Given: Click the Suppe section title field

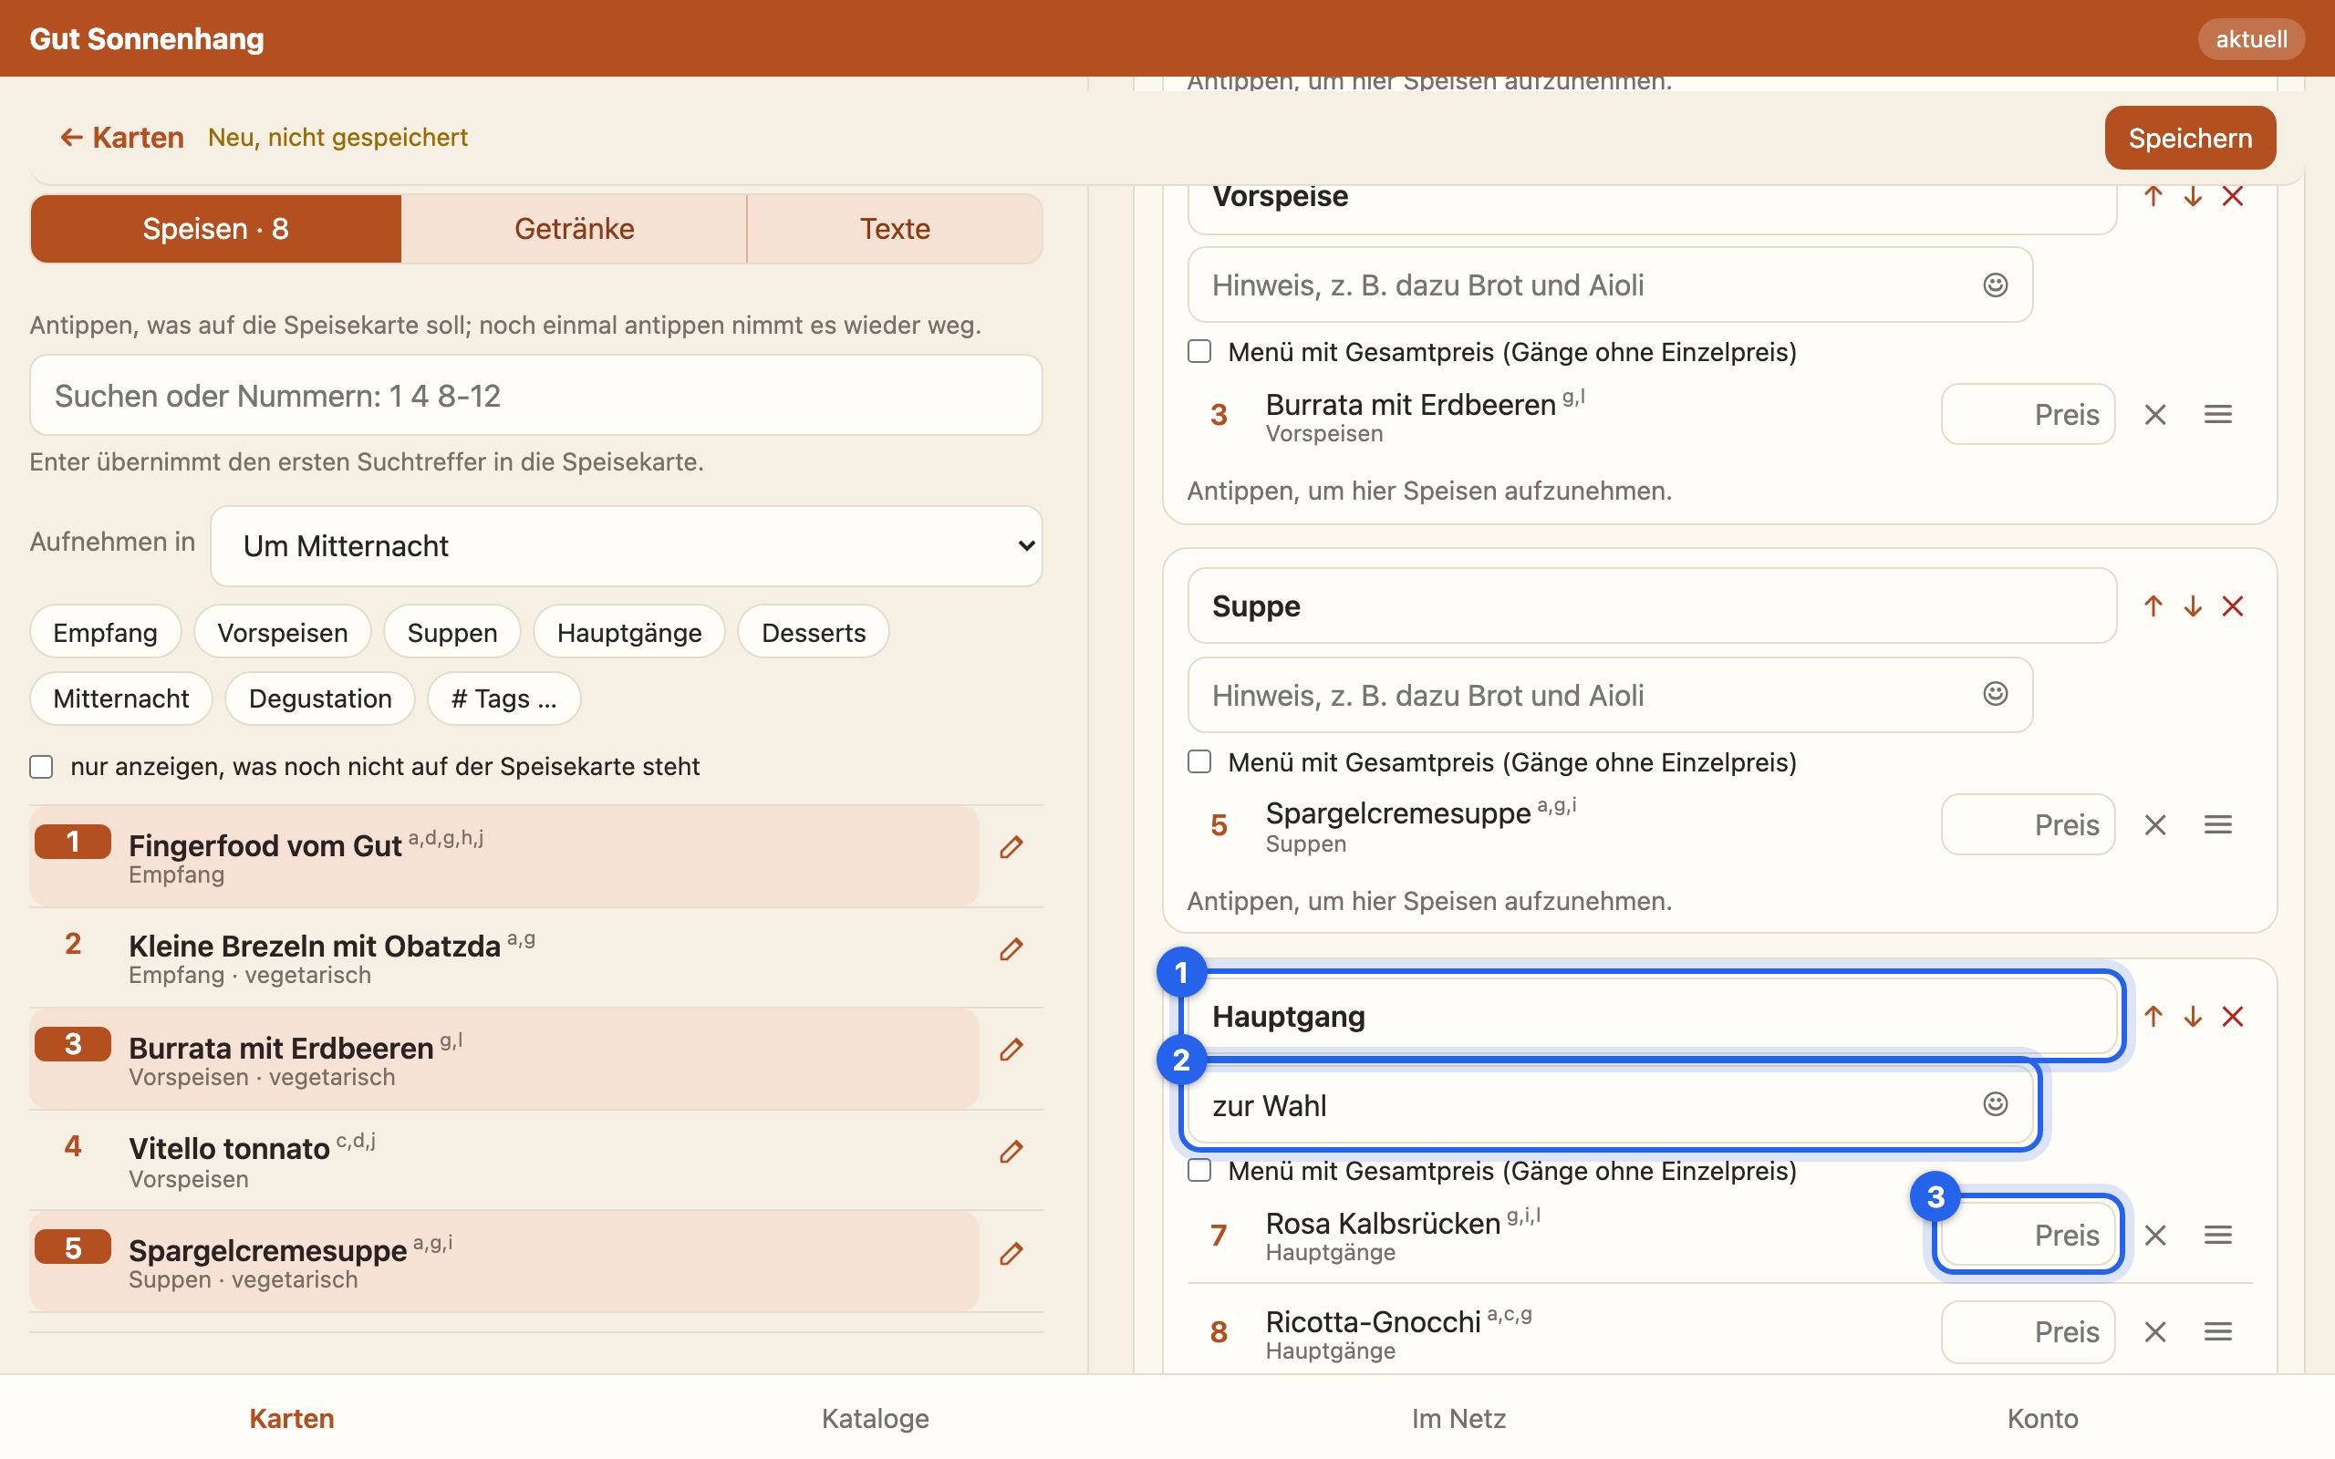Looking at the screenshot, I should pyautogui.click(x=1652, y=606).
